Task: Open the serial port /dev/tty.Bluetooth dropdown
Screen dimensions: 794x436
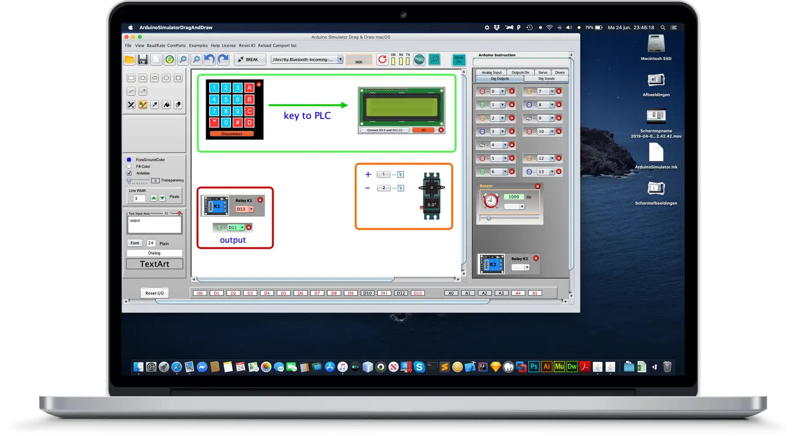Action: (x=307, y=59)
